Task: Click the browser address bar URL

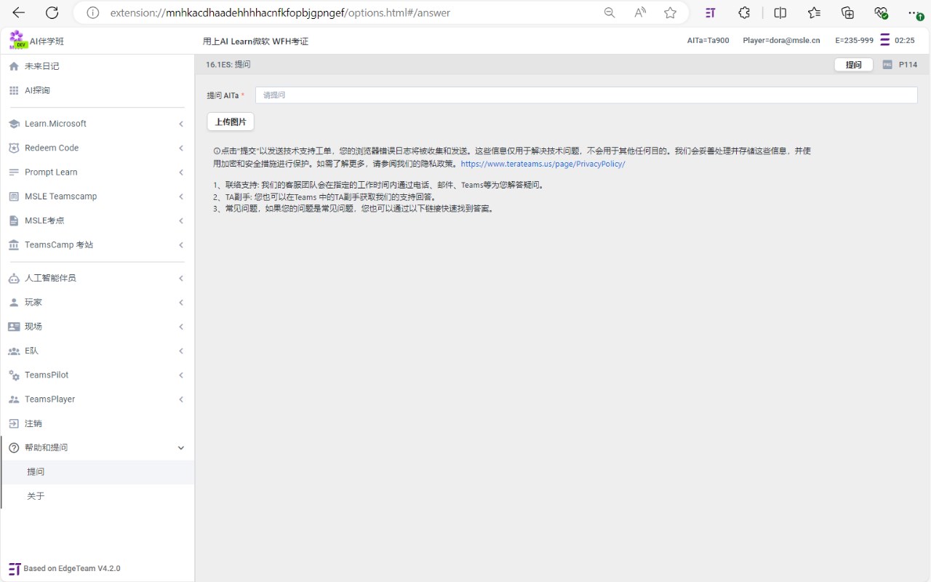Action: click(280, 12)
